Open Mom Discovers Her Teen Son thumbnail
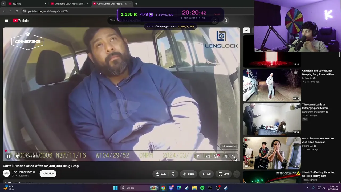 point(272,153)
